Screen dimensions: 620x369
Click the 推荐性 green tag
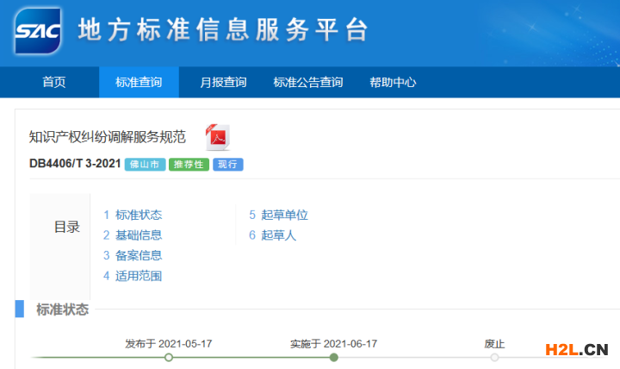(189, 165)
